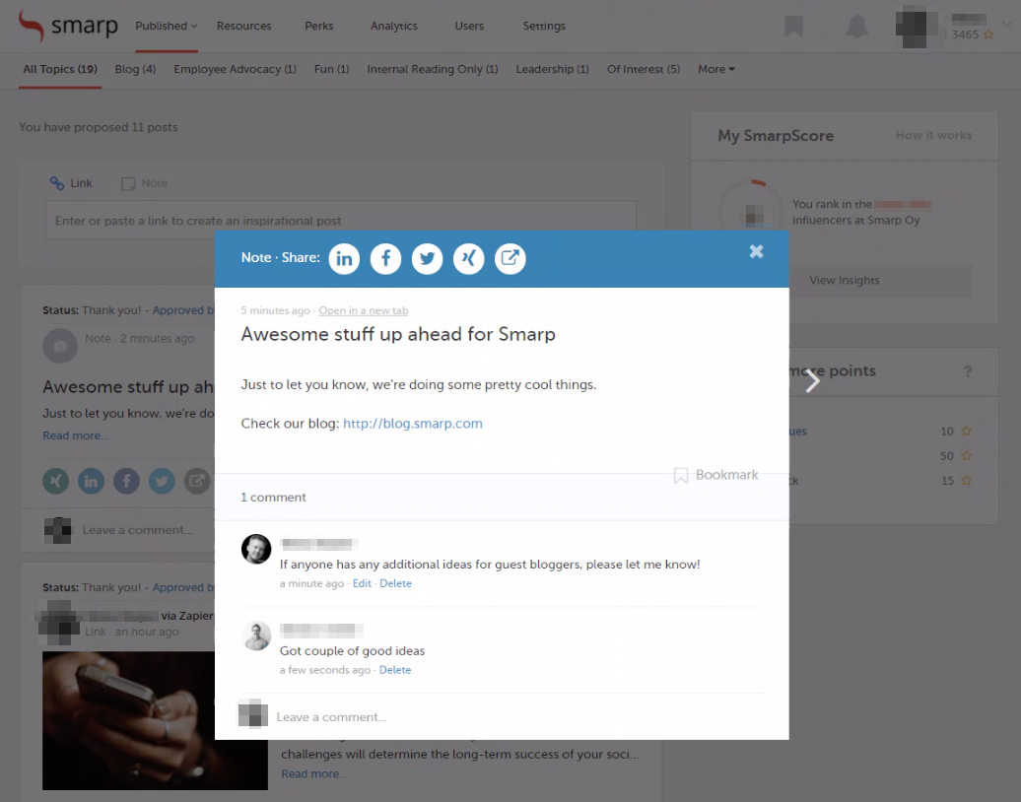Image resolution: width=1021 pixels, height=802 pixels.
Task: Bookmark this note
Action: 715,475
